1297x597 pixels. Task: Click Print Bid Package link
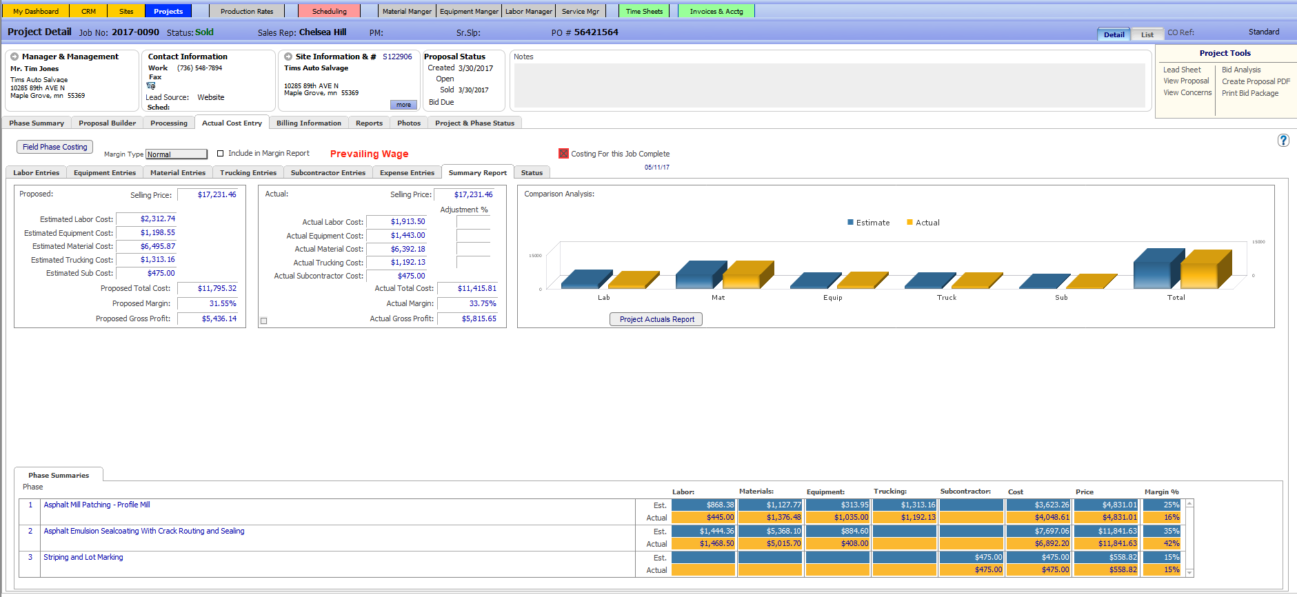point(1250,93)
